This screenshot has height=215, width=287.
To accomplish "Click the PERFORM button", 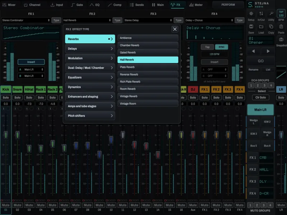I will coord(228,5).
